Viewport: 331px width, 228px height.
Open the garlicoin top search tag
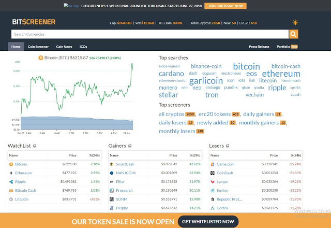click(206, 81)
